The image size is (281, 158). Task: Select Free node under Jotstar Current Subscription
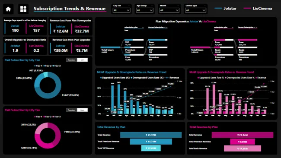[158, 40]
